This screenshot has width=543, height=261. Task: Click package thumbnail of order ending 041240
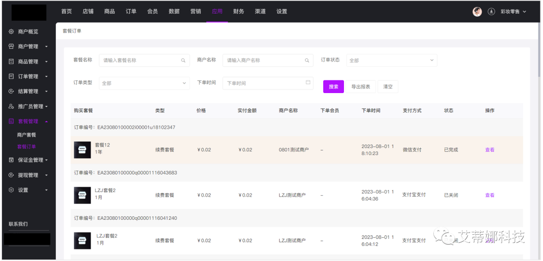coord(82,240)
